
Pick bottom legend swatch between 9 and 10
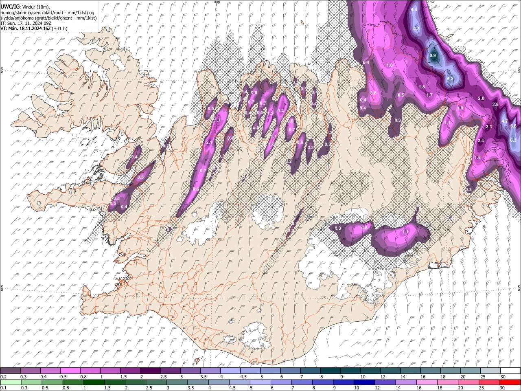pyautogui.click(x=343, y=382)
